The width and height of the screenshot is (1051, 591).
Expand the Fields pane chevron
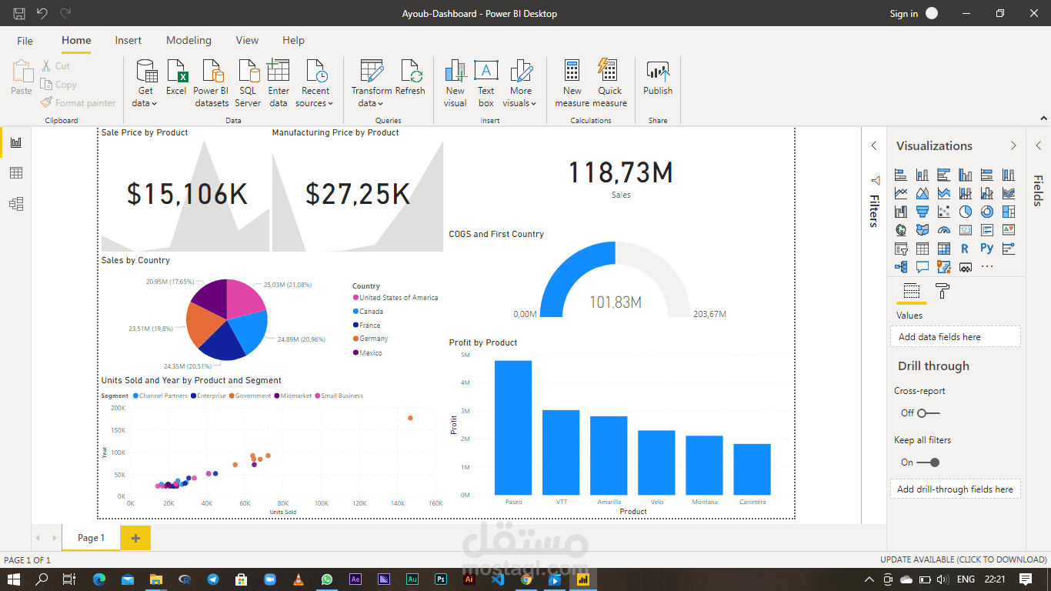point(1038,145)
